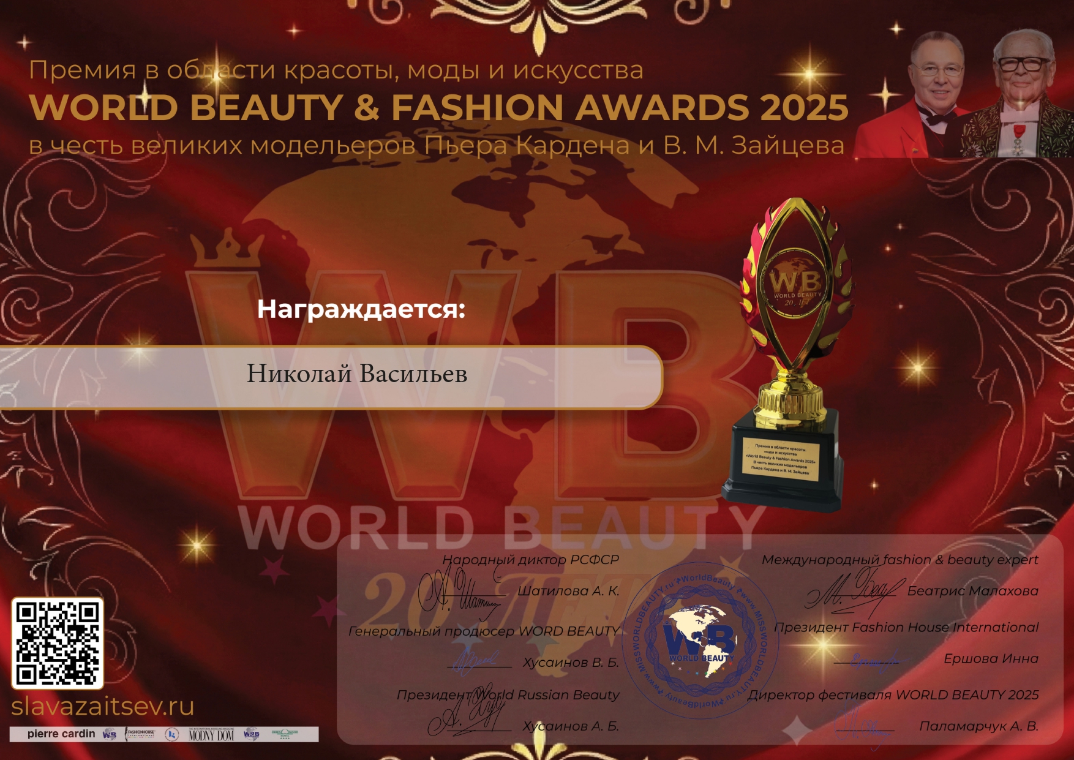Click the Награждается heading
This screenshot has height=760, width=1074.
point(361,309)
